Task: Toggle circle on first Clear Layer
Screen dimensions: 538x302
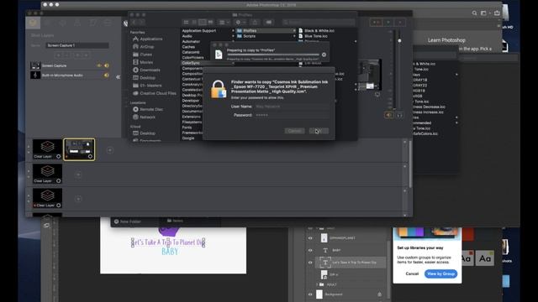Action: (58, 157)
